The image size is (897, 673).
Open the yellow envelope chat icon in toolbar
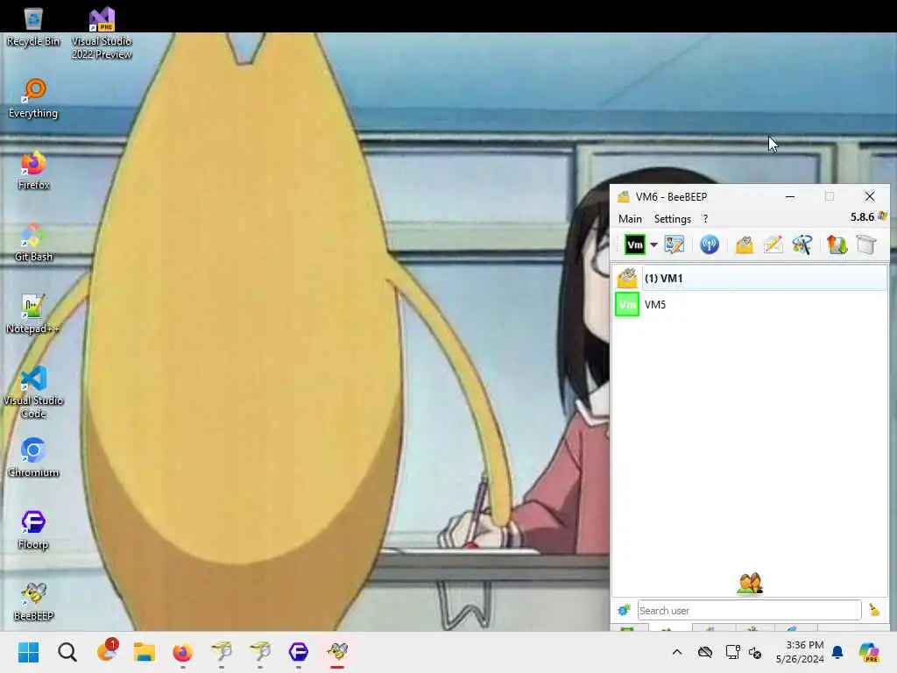(745, 245)
